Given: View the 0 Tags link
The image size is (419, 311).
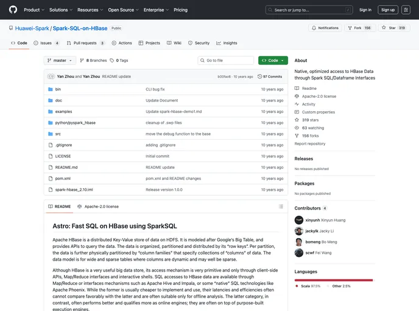Looking at the screenshot, I should pos(119,61).
